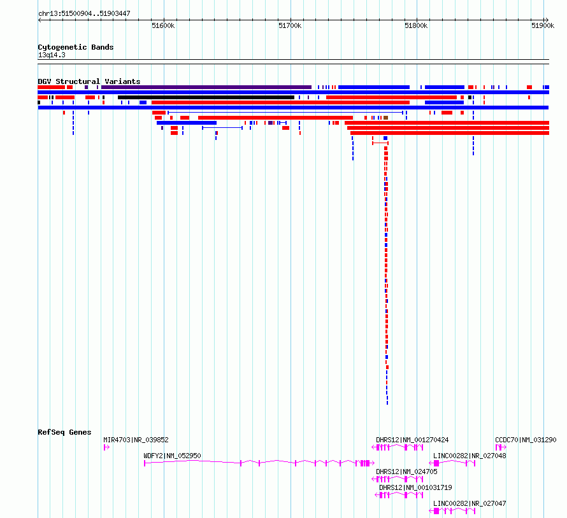Open the MIR4703|NR_039852 gene label
567x518 pixels.
136,440
